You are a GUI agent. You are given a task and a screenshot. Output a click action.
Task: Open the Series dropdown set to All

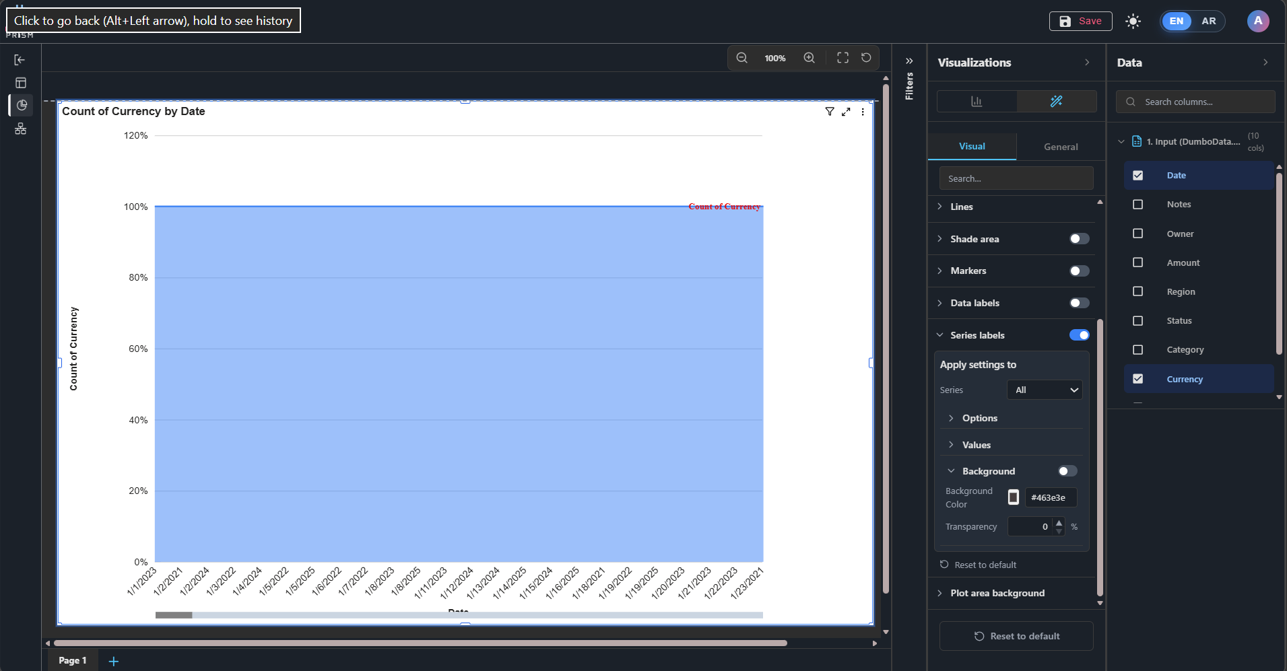pyautogui.click(x=1045, y=390)
